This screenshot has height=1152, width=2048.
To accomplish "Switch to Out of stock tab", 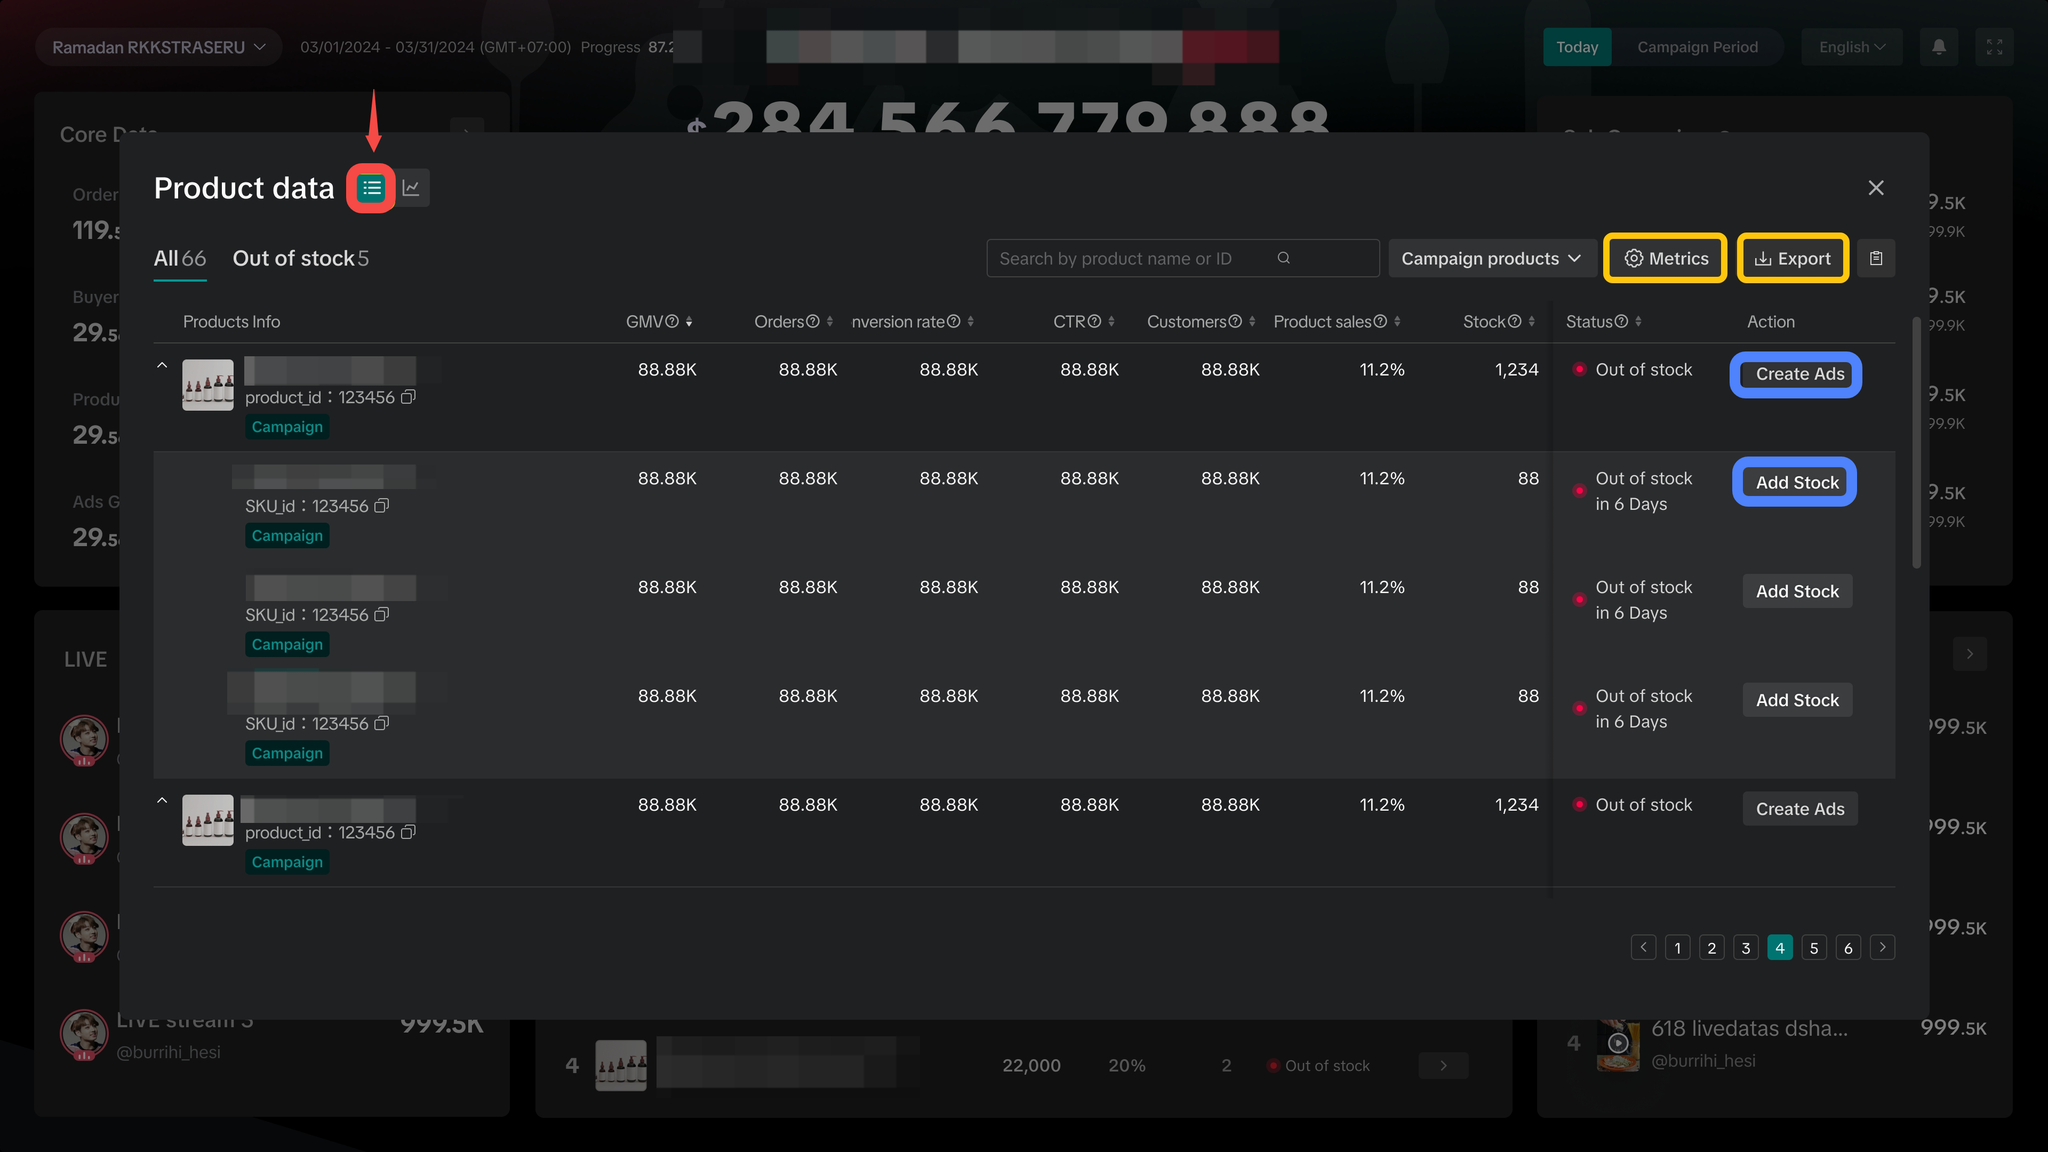I will [300, 258].
